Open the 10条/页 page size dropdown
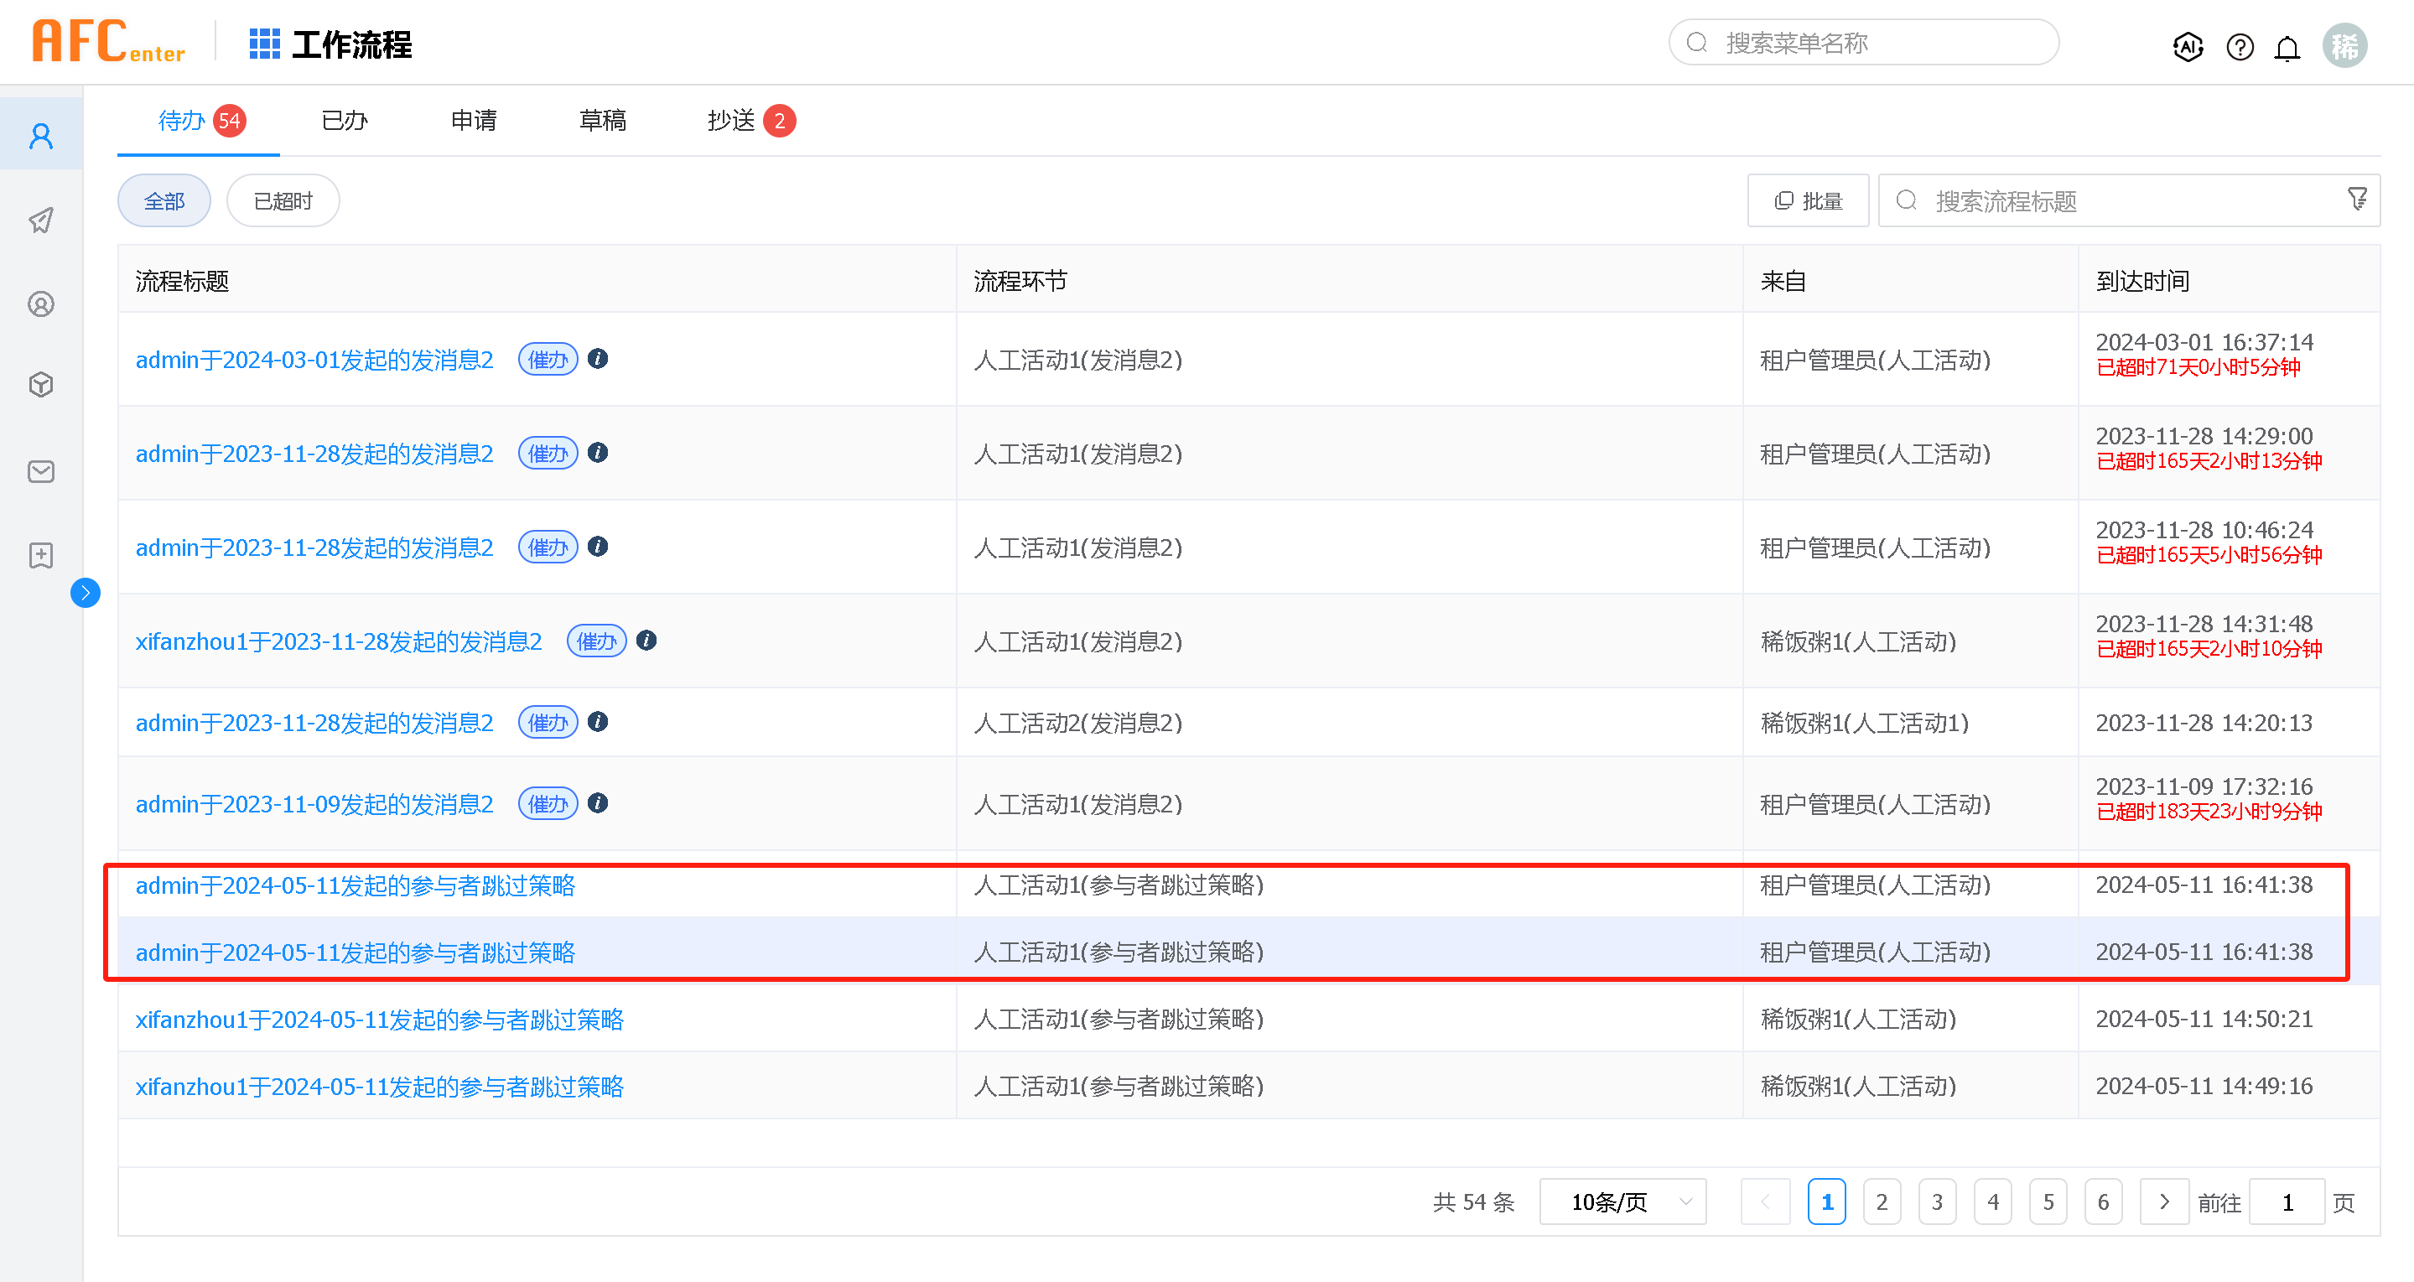 [1622, 1202]
